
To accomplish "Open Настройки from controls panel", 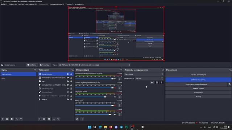I will click(x=198, y=92).
